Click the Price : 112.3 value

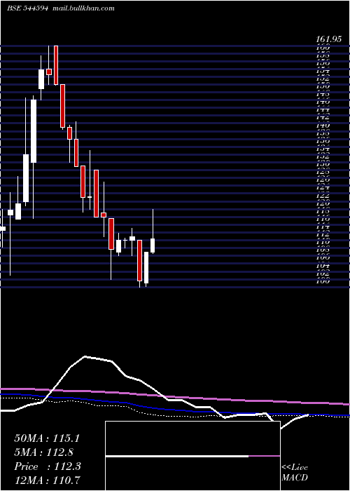point(48,466)
